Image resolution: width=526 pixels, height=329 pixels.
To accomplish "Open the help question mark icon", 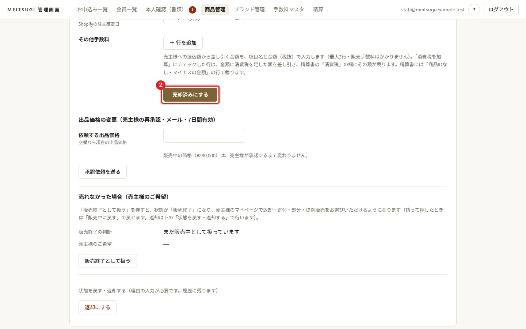I will pyautogui.click(x=474, y=10).
